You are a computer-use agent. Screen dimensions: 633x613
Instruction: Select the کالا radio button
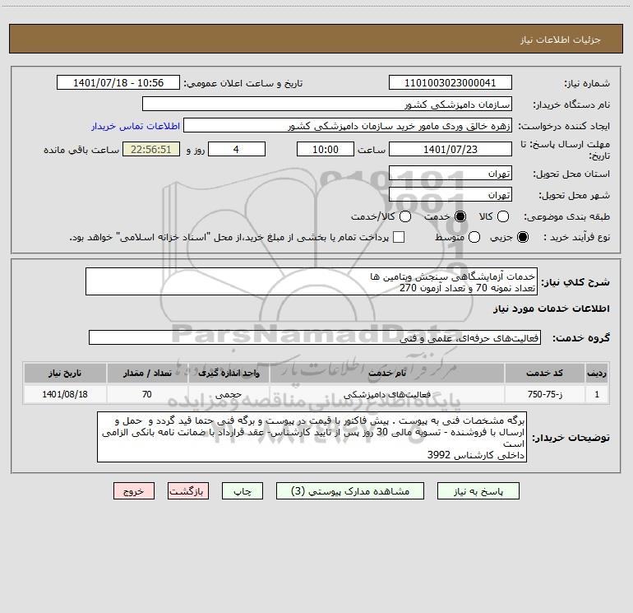pos(502,216)
